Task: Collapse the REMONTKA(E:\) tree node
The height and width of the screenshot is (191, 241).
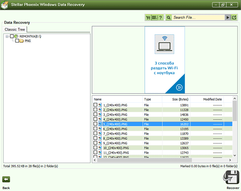Action: 7,36
